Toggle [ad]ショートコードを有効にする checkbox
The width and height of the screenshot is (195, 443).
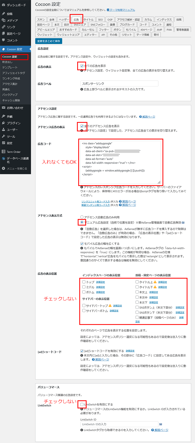pyautogui.click(x=82, y=351)
